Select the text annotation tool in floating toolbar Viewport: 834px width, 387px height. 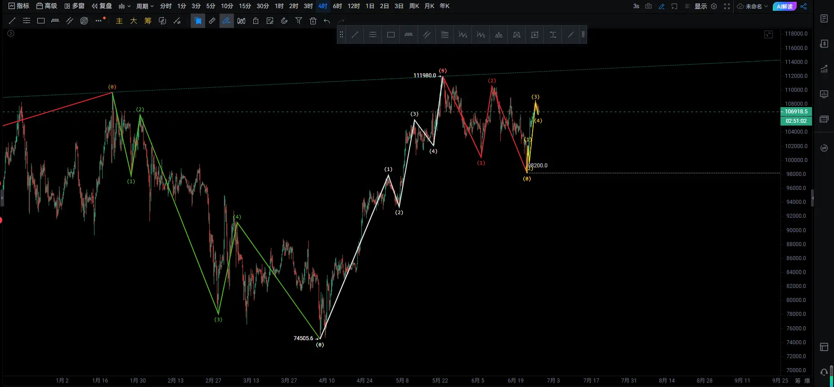coord(553,35)
